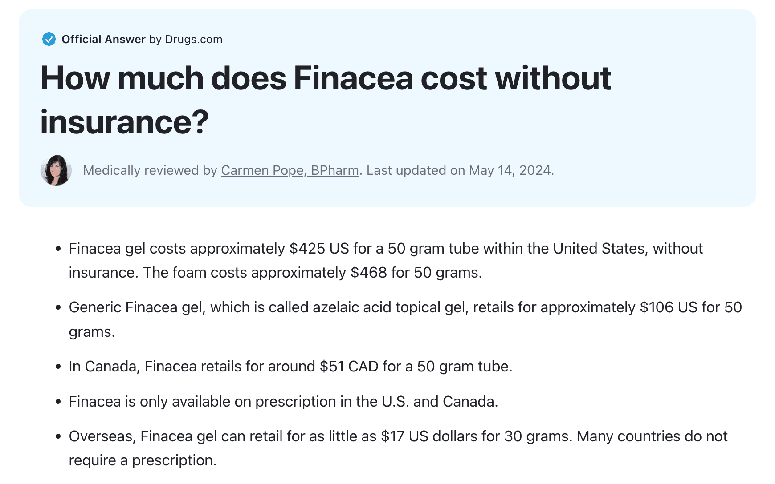
Task: Click the bullet dot before "In Canada"
Action: click(x=58, y=367)
